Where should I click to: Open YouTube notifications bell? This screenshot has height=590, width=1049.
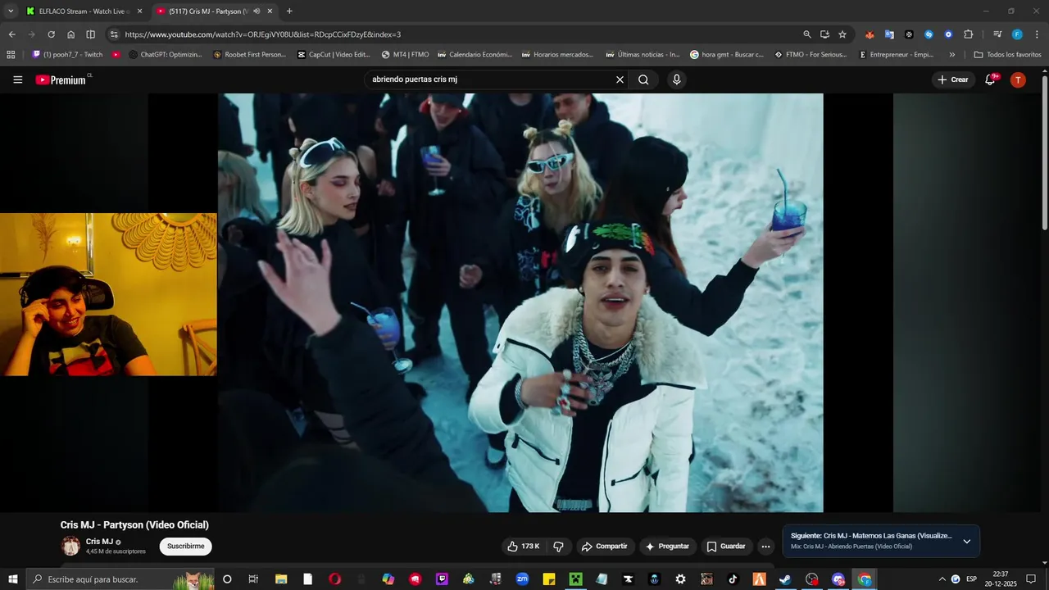coord(991,79)
